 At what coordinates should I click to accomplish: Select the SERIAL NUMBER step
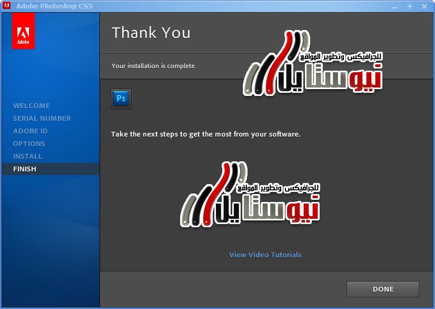(x=42, y=118)
